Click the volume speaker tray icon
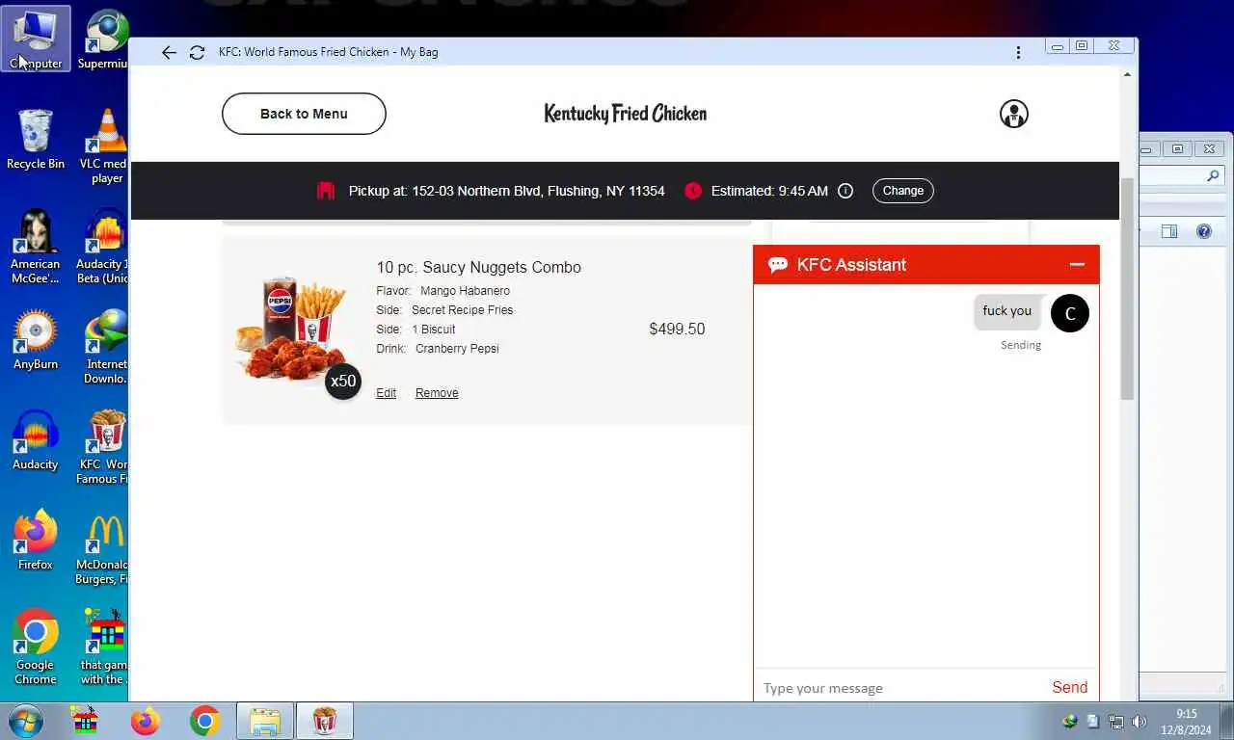The image size is (1234, 740). point(1139,722)
